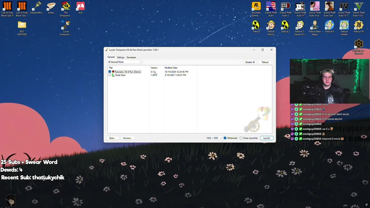Image resolution: width=370 pixels, height=208 pixels.
Task: Select the Lucas Simpsons launcher desktop shortcut
Action: (x=66, y=28)
